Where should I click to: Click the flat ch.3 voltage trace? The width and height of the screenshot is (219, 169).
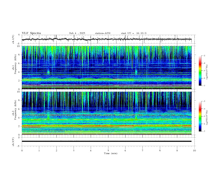click(106, 141)
